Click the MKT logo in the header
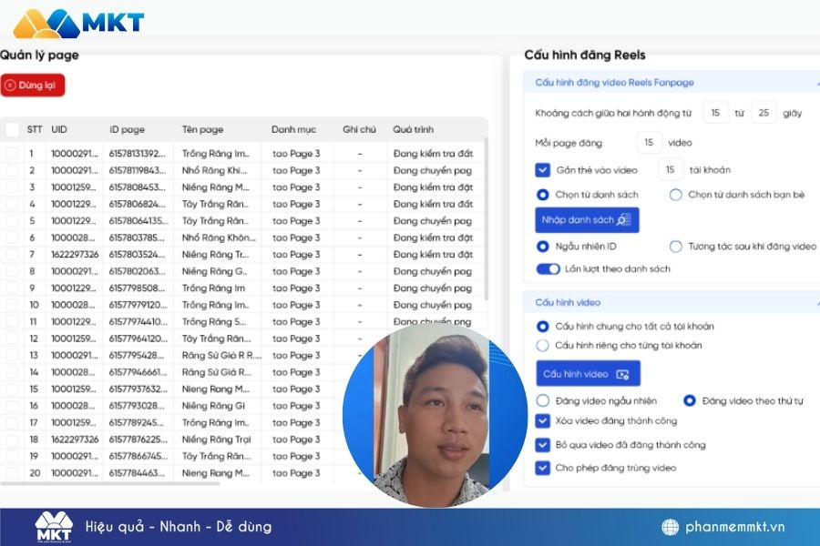This screenshot has width=820, height=546. [78, 22]
